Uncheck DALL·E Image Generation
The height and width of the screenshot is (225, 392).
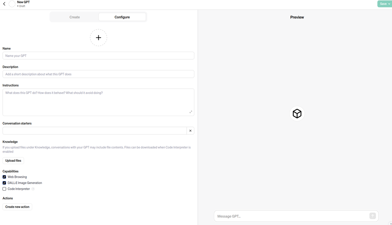[4, 183]
